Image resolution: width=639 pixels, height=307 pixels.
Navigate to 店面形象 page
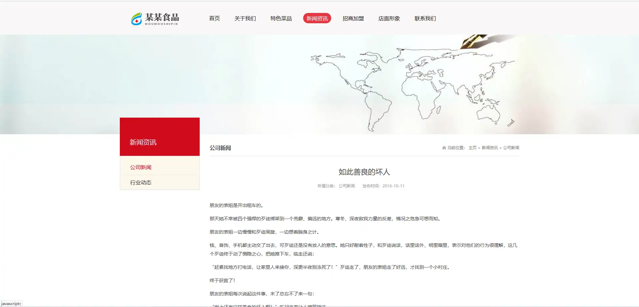pos(389,18)
